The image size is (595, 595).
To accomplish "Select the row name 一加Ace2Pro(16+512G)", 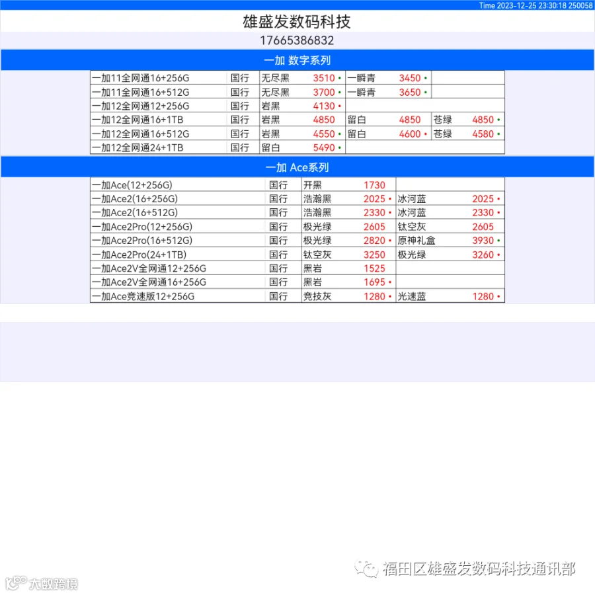I will tap(142, 241).
